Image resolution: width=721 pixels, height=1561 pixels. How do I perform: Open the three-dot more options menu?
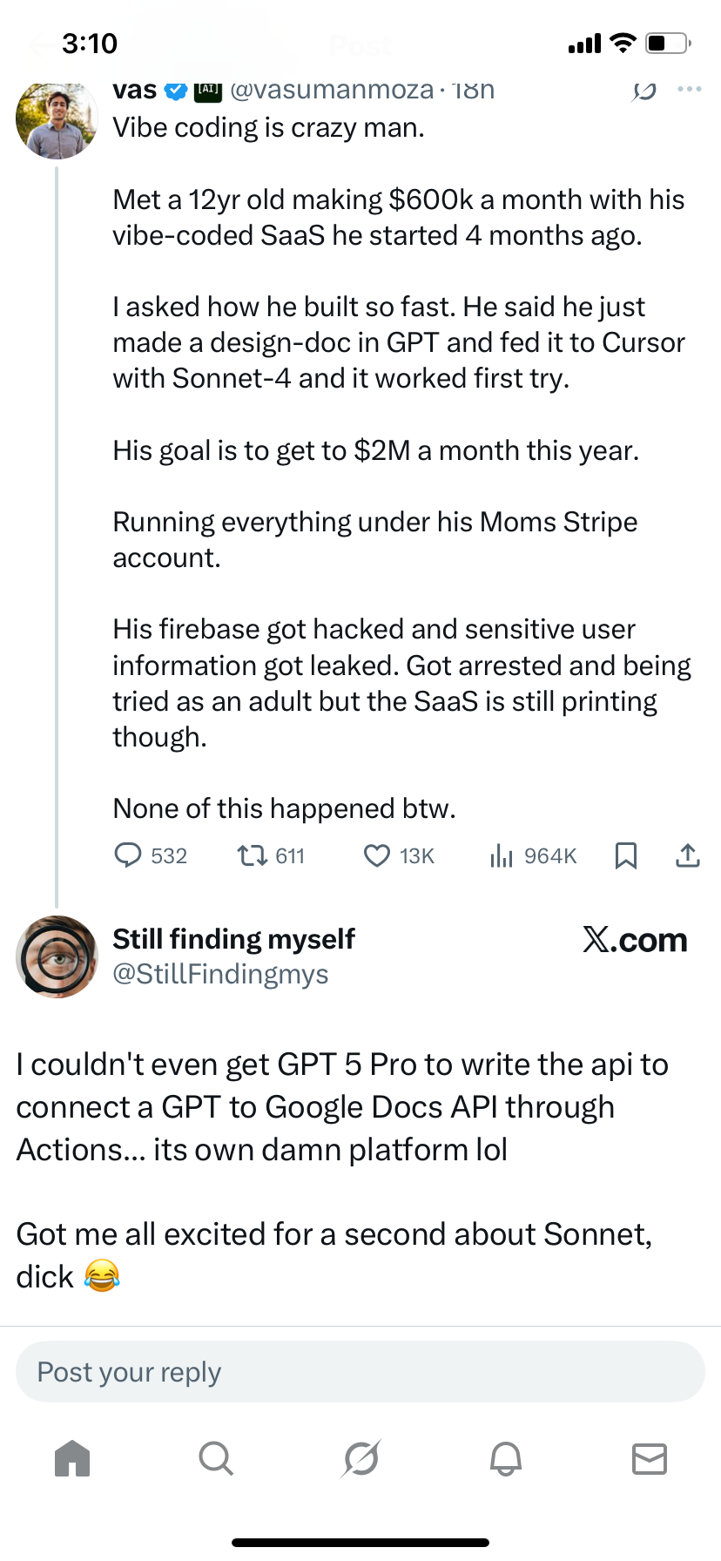coord(690,89)
